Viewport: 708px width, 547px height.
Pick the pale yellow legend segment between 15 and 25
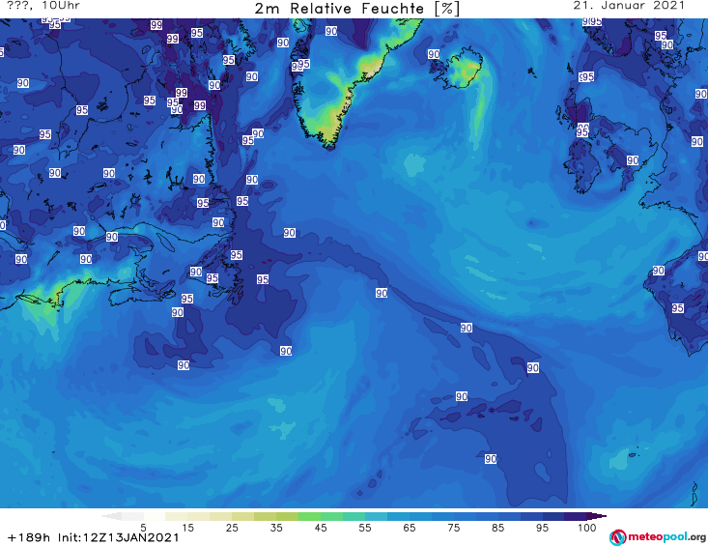210,517
